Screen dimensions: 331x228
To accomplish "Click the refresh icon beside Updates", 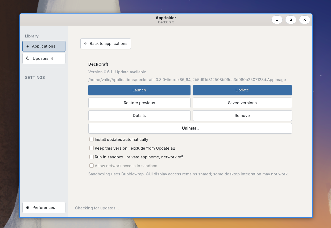I will pyautogui.click(x=28, y=58).
